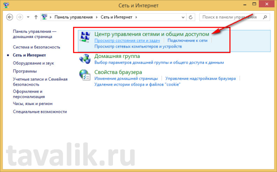
Task: Close the Сеть и Интернет window
Action: (x=267, y=4)
